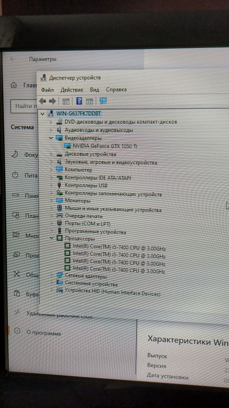Click the Дисковые устройства drive icon

(59, 154)
